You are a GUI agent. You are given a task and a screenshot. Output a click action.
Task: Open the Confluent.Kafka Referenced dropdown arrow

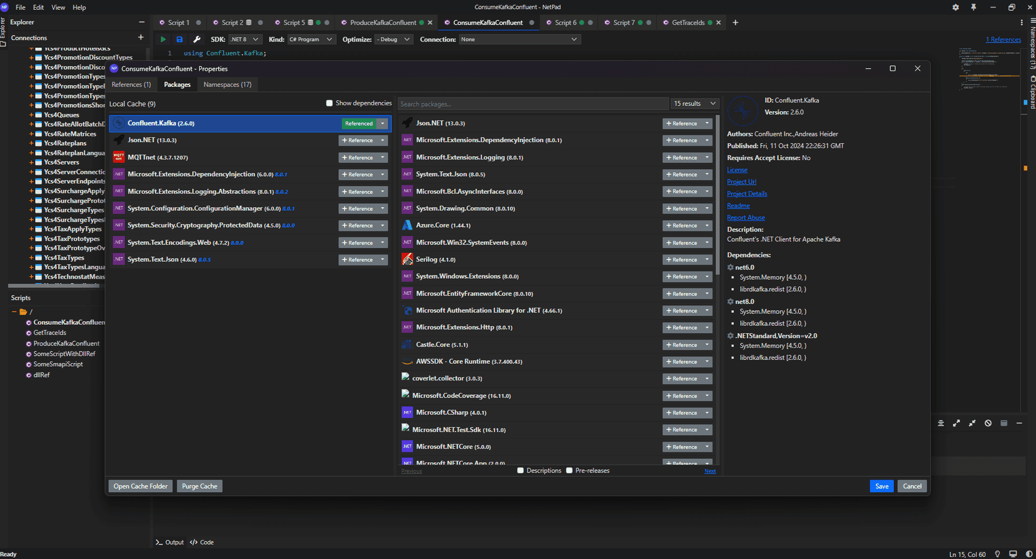382,123
